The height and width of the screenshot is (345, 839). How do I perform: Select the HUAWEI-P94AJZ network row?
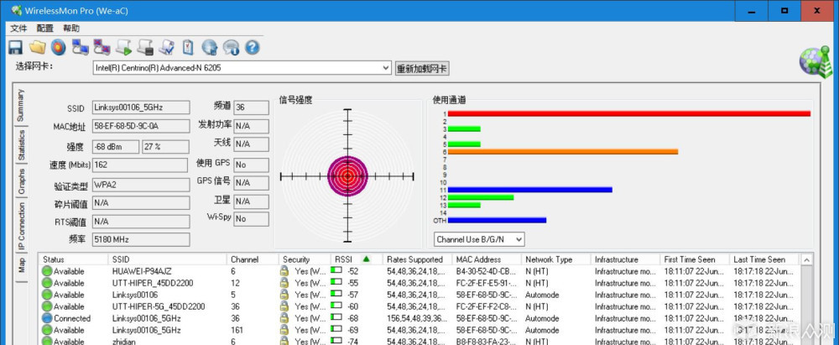click(422, 271)
